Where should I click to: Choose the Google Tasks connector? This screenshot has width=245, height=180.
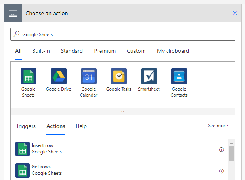tap(119, 76)
